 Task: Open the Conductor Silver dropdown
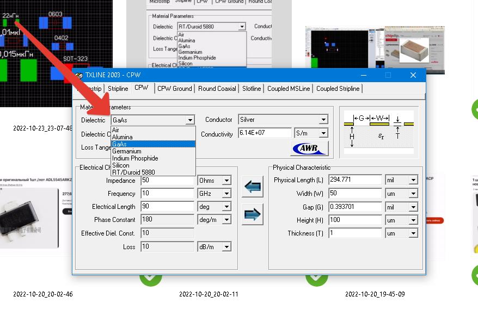pos(323,120)
